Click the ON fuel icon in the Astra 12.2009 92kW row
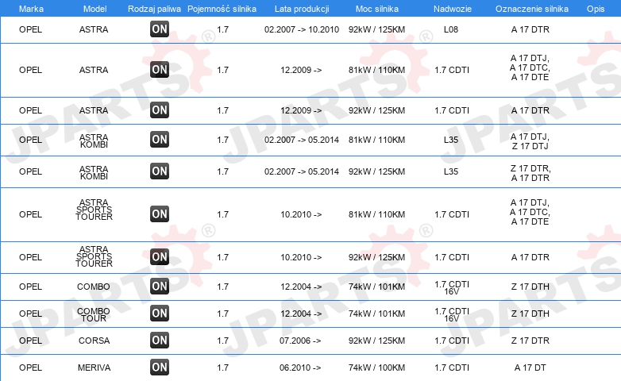The height and width of the screenshot is (381, 621). [x=160, y=110]
